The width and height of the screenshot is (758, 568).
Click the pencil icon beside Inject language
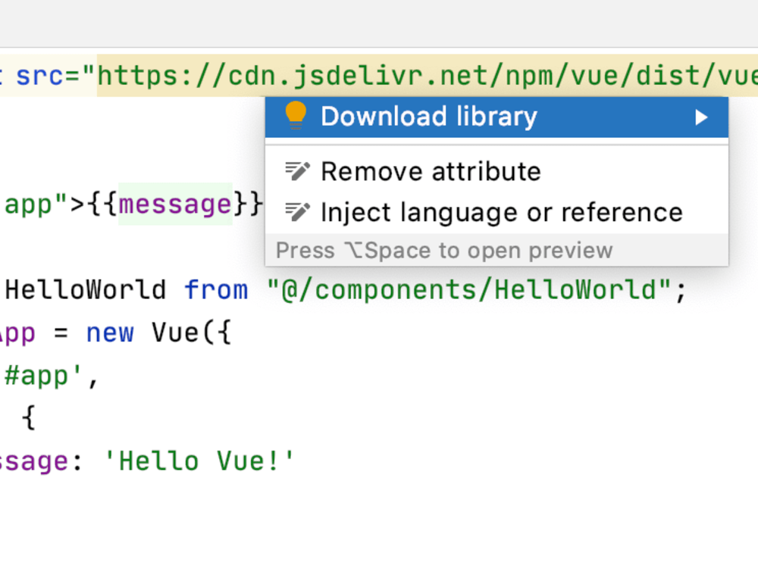point(297,212)
